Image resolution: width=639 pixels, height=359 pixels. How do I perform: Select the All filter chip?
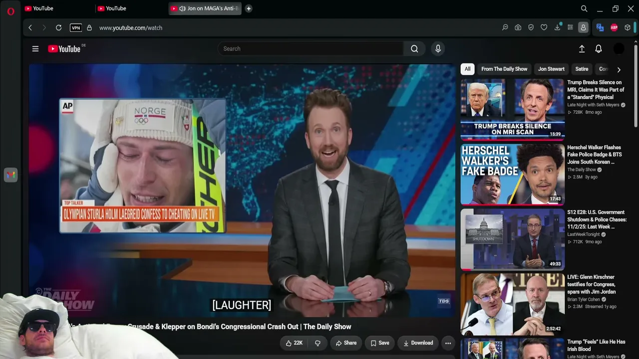pyautogui.click(x=467, y=69)
